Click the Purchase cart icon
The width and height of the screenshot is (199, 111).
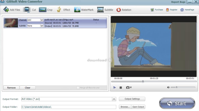click(x=152, y=10)
